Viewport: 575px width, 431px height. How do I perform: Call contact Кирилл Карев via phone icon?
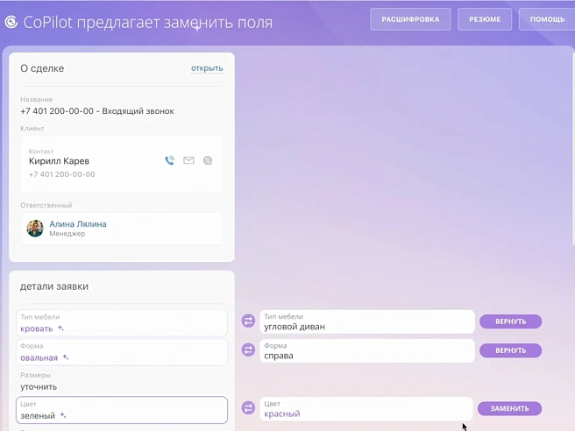169,160
